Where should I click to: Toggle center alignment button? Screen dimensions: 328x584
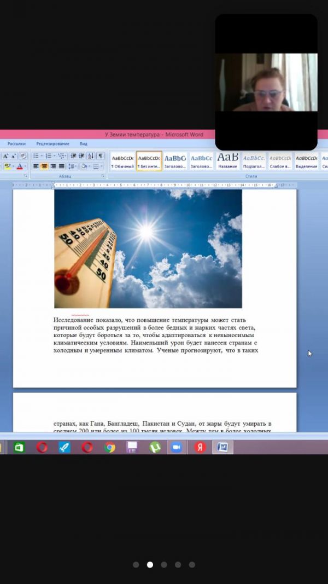click(x=44, y=166)
